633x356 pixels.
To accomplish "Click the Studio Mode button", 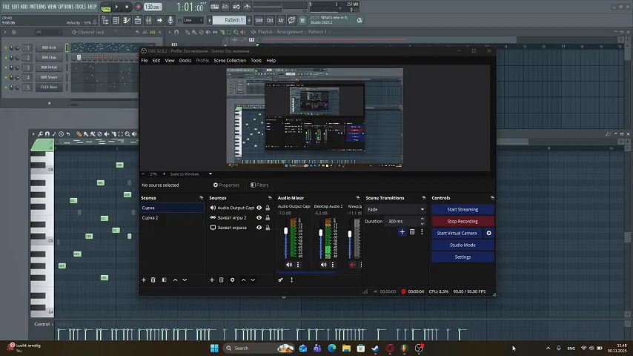I will pos(463,245).
